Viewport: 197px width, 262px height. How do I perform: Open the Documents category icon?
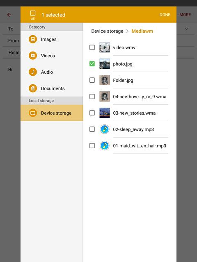click(x=33, y=88)
